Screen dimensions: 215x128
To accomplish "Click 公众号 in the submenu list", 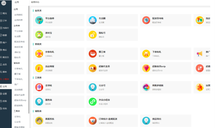I will tap(17, 122).
